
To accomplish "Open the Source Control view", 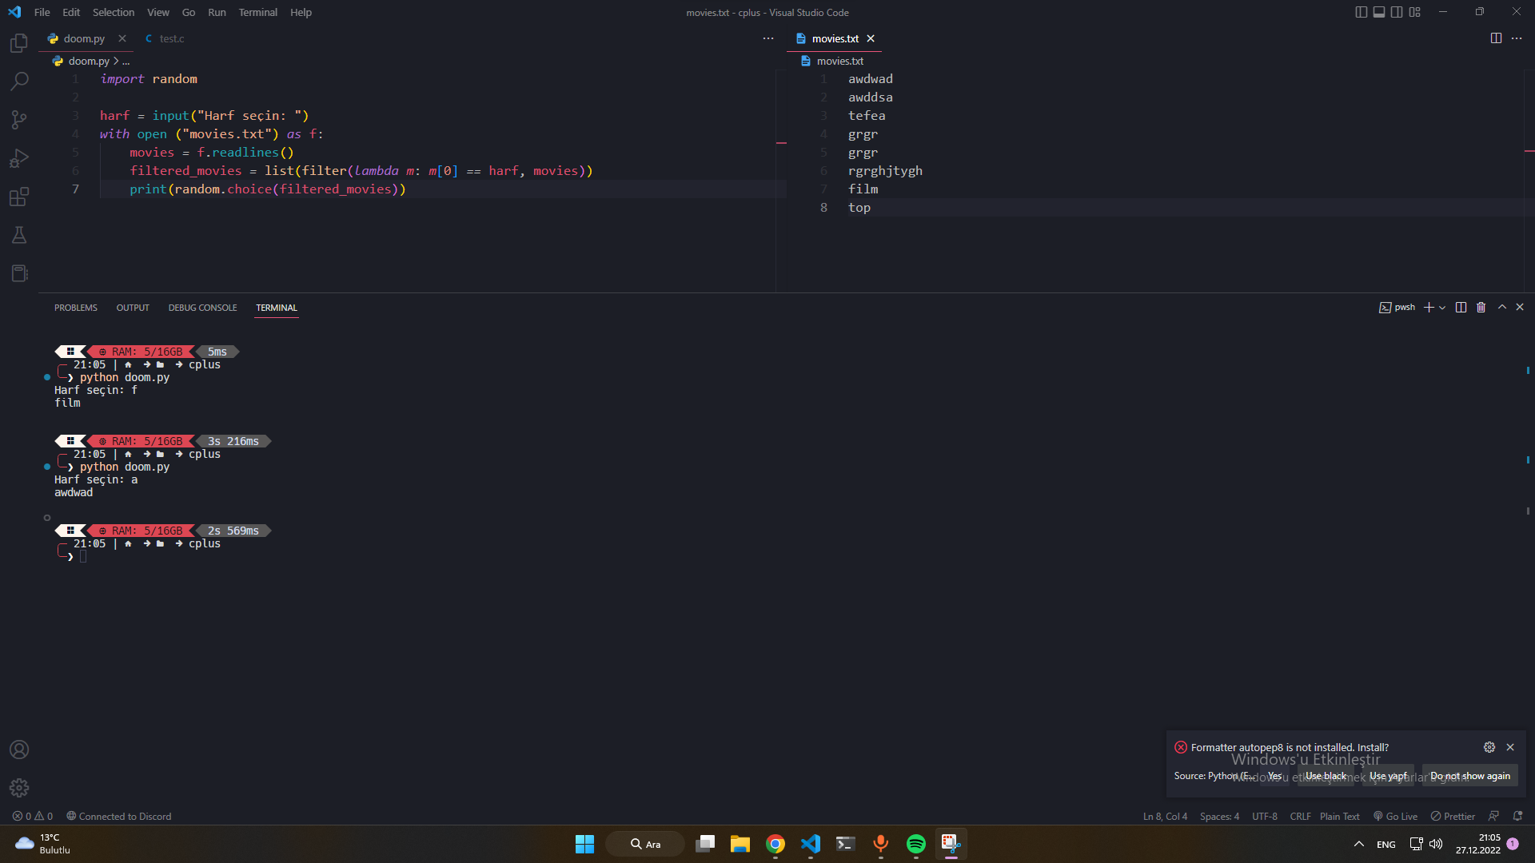I will click(19, 120).
